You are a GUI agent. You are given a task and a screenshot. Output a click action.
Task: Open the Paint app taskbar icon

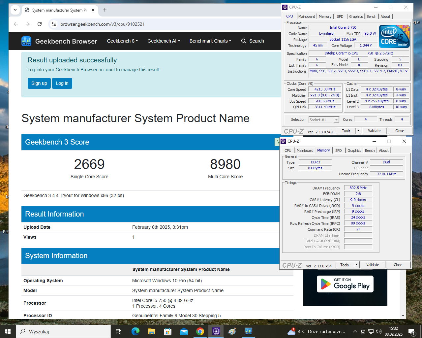(x=232, y=331)
